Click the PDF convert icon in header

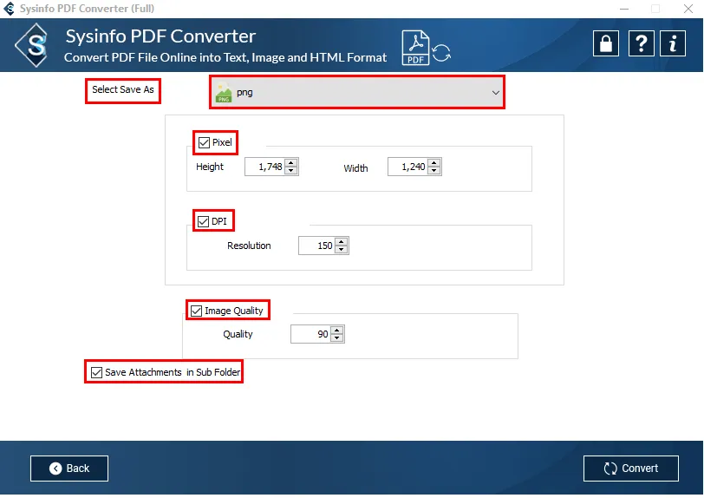[426, 48]
